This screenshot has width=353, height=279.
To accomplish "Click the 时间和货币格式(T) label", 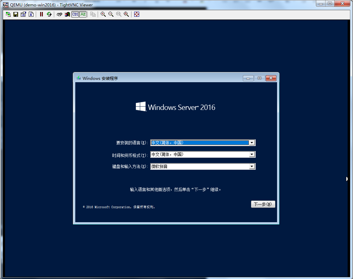I will pos(130,155).
